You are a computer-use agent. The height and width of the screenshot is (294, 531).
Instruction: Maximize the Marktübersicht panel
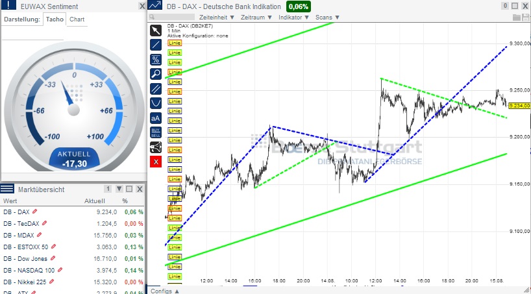[x=129, y=189]
